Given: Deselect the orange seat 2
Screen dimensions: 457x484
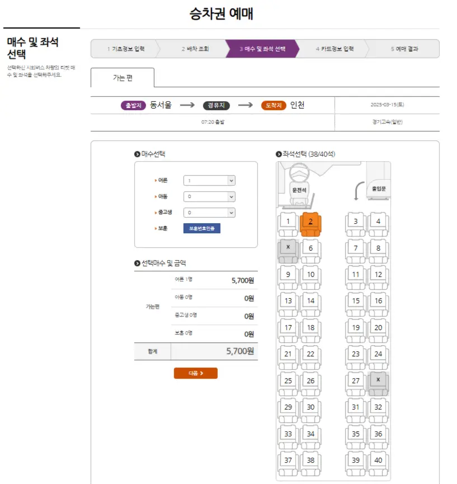Looking at the screenshot, I should point(310,224).
